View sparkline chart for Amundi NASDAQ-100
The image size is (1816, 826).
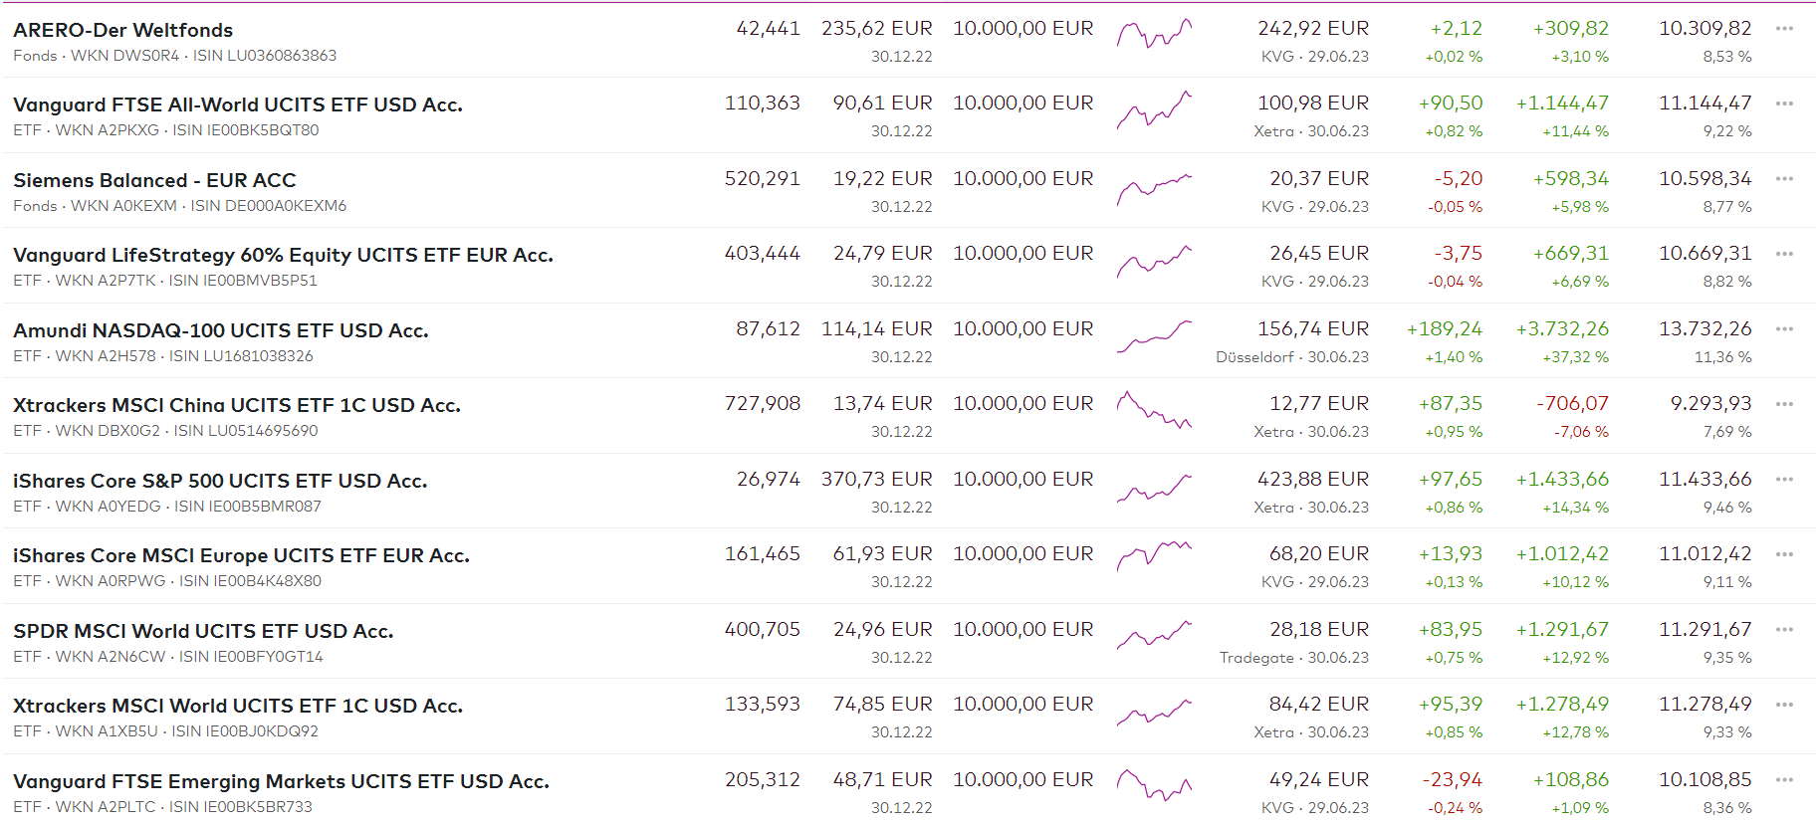click(1154, 337)
